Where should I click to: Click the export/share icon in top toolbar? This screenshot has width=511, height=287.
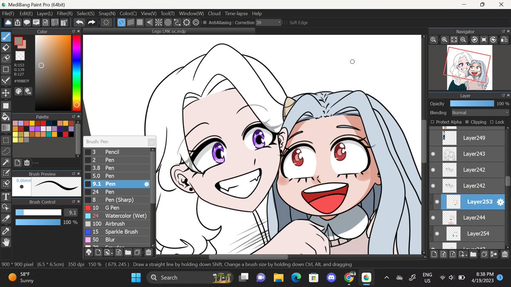click(17, 23)
